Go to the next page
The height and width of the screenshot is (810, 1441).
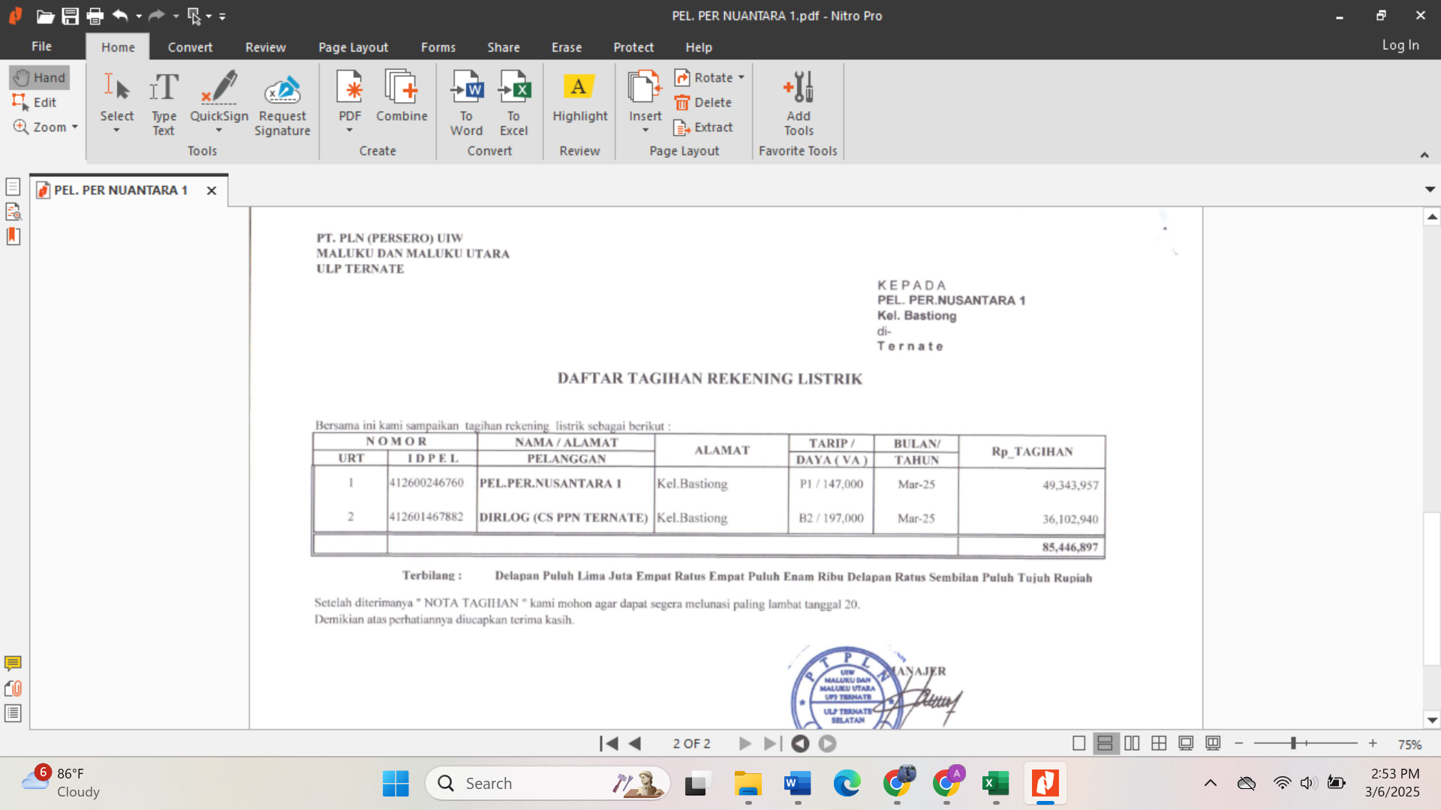pyautogui.click(x=745, y=743)
